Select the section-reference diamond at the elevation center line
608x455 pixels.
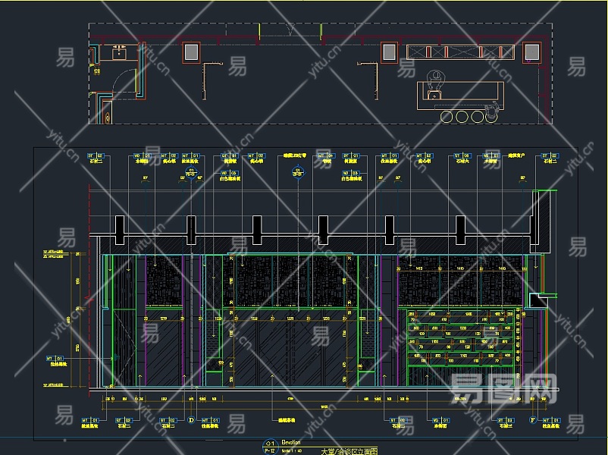(298, 171)
